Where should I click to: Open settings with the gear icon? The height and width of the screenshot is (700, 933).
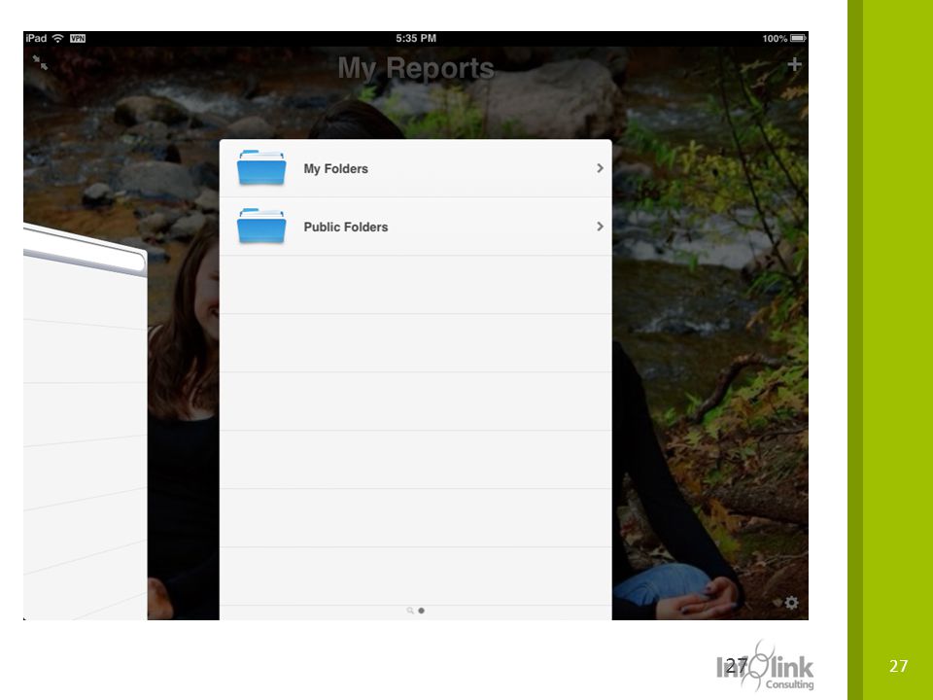(791, 603)
